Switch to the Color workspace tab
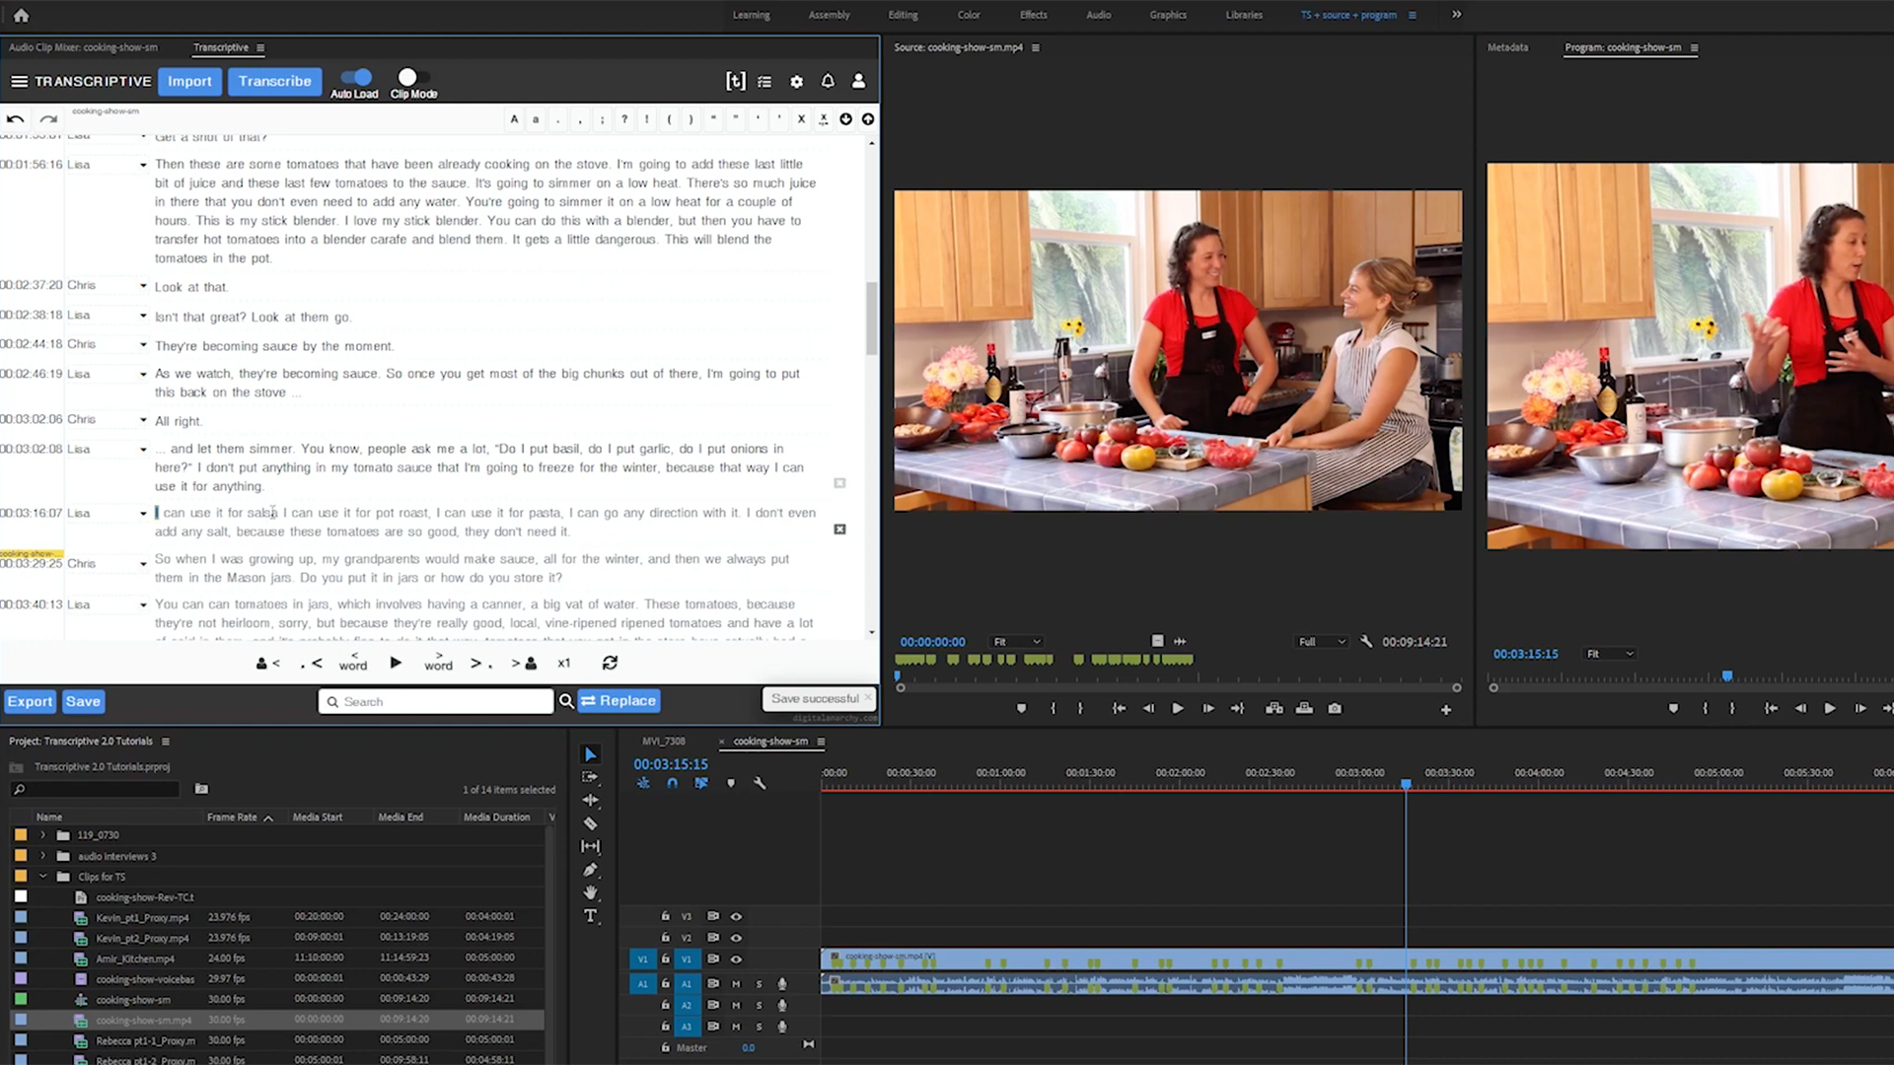This screenshot has height=1065, width=1894. pyautogui.click(x=968, y=15)
